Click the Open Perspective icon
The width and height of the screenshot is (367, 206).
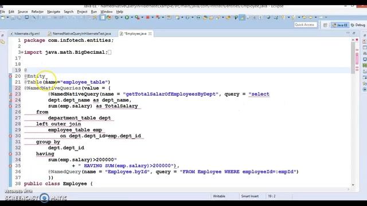[325, 25]
